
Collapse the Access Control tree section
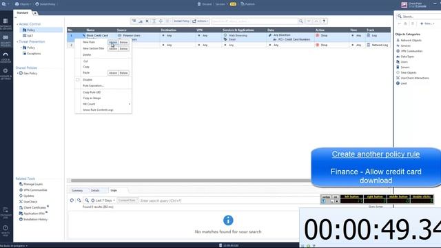tap(17, 24)
